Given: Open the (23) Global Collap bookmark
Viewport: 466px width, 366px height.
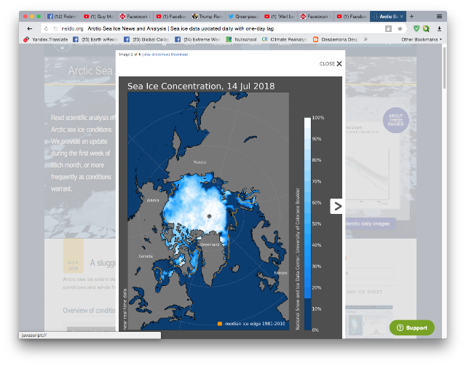Looking at the screenshot, I should point(146,39).
